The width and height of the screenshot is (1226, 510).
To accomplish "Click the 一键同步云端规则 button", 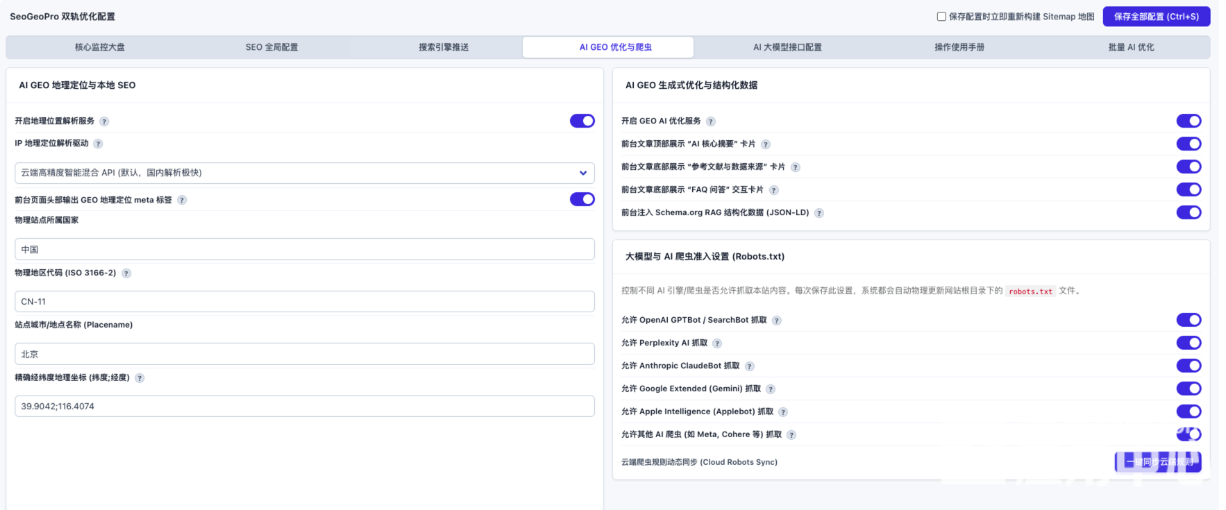I will pyautogui.click(x=1158, y=462).
